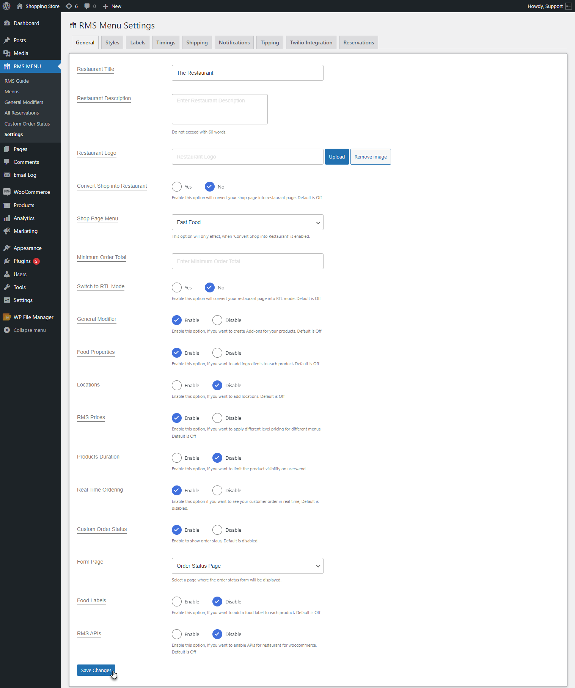Disable the Real Time Ordering option

point(217,490)
